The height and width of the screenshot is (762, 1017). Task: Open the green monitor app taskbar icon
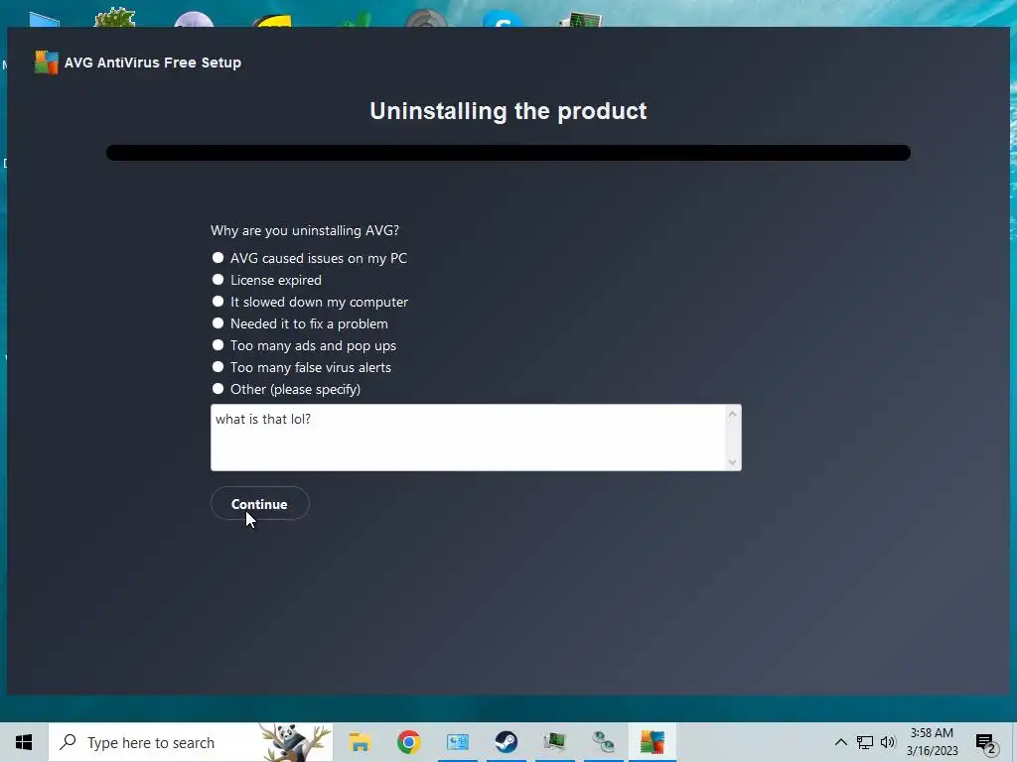coord(554,742)
